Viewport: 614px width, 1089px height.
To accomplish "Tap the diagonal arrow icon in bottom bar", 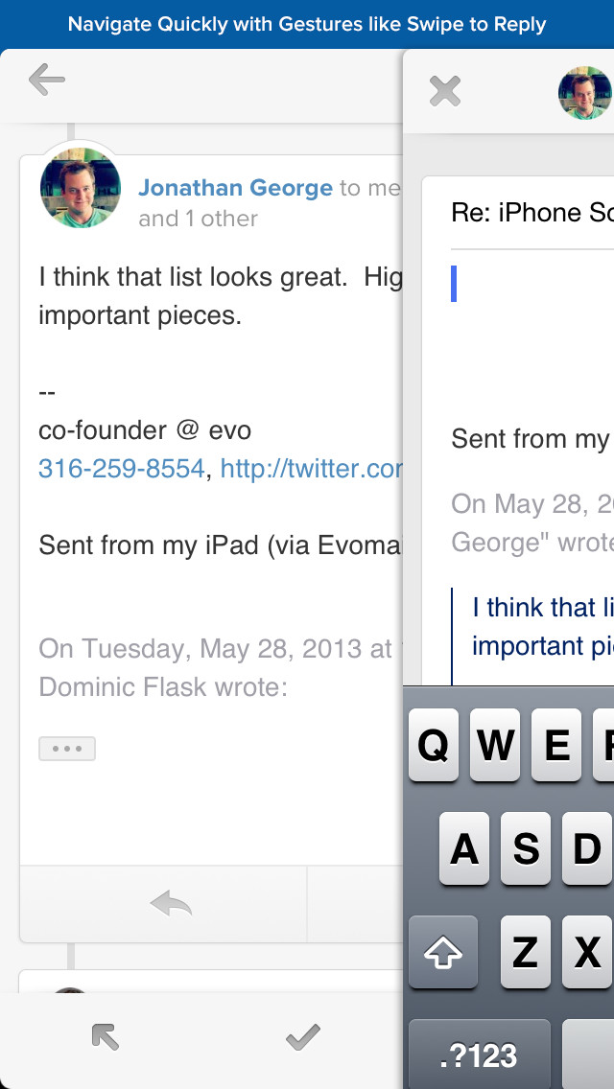I will click(x=106, y=1037).
